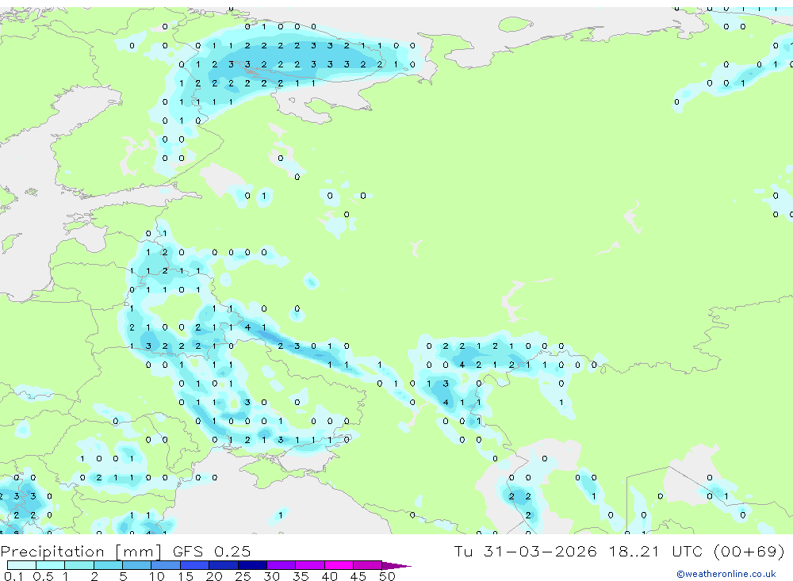Click the "Tu 31-03-2026" date text
793x581 pixels.
pos(525,551)
